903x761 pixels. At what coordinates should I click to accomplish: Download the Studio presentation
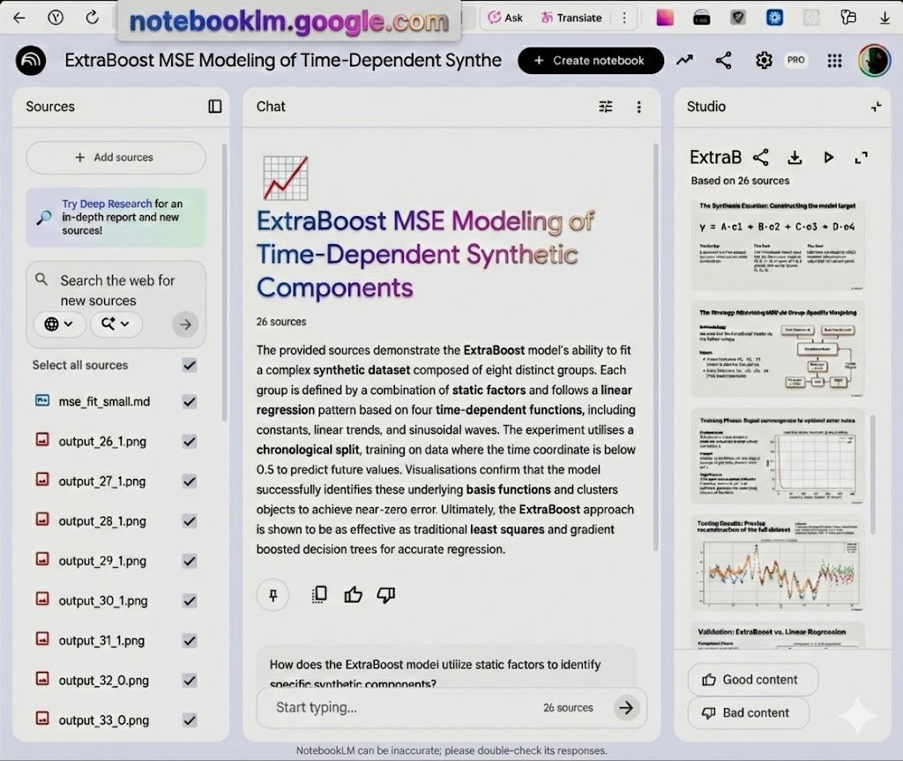(795, 157)
